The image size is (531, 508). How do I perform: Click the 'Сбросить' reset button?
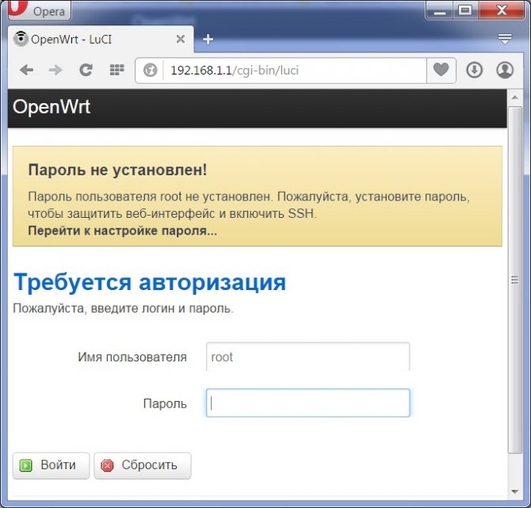tap(143, 465)
